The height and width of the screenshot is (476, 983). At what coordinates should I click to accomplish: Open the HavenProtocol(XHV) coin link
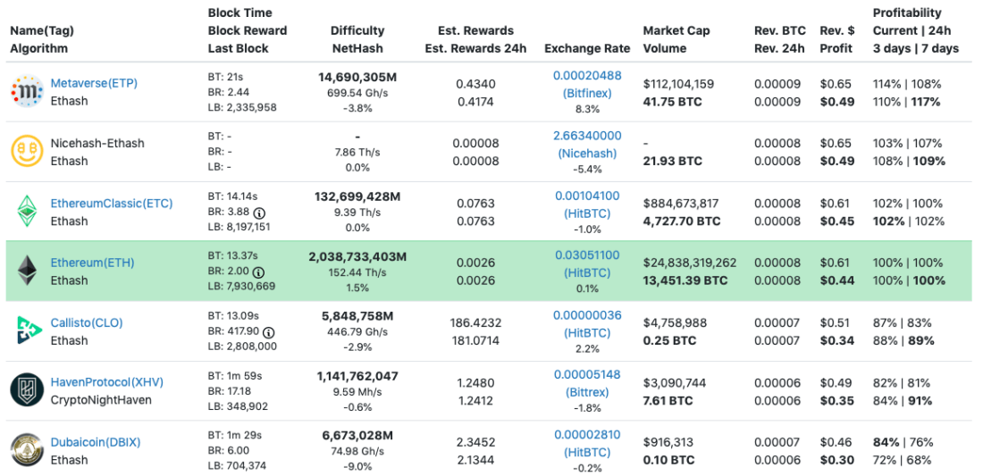click(106, 382)
